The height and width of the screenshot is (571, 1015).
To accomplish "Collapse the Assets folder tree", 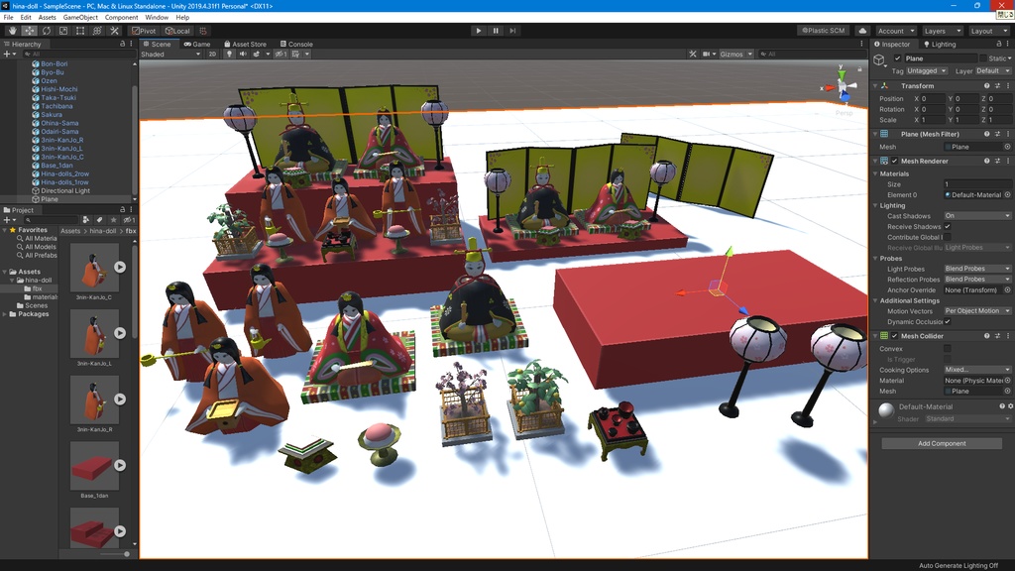I will (x=5, y=272).
